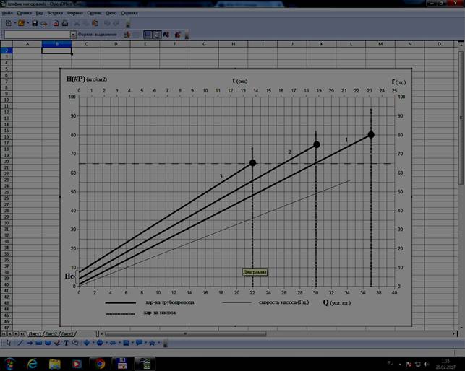Click the Print icon in toolbar
Image resolution: width=465 pixels, height=371 pixels.
pyautogui.click(x=65, y=24)
